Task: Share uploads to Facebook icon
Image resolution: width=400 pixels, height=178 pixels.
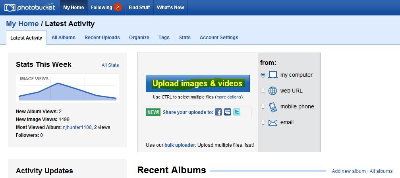Action: coord(218,112)
